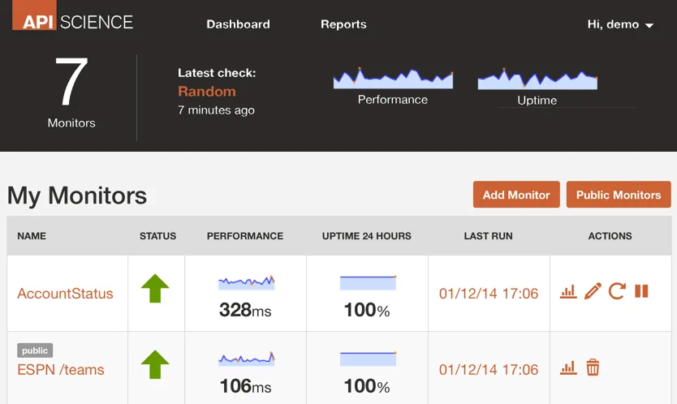Click ESPN /teams green status arrow
677x404 pixels.
(155, 365)
